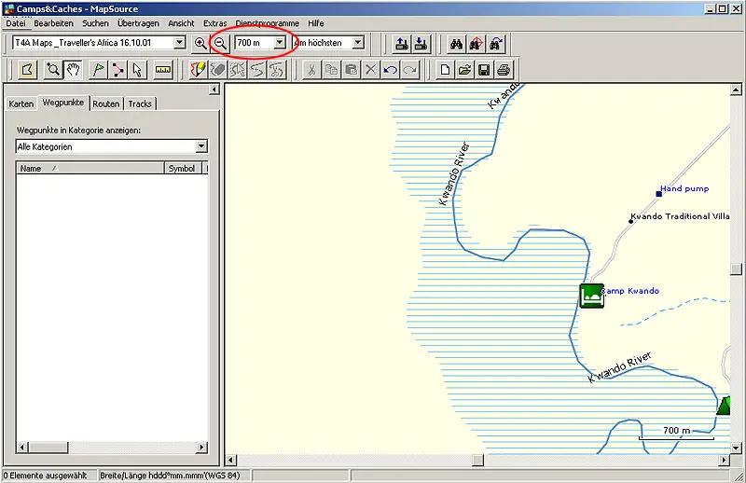Click the waypoint list scroll left arrow
The height and width of the screenshot is (483, 746).
pos(22,447)
